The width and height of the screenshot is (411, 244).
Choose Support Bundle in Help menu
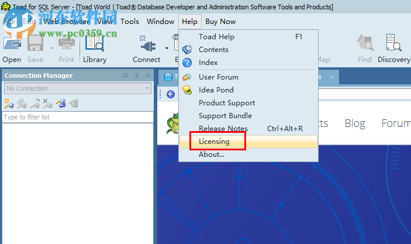248,116
